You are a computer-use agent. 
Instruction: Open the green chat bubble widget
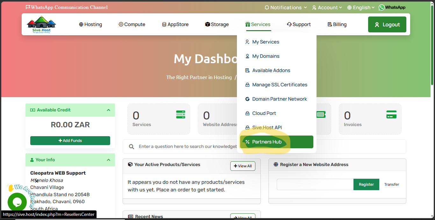(17, 202)
